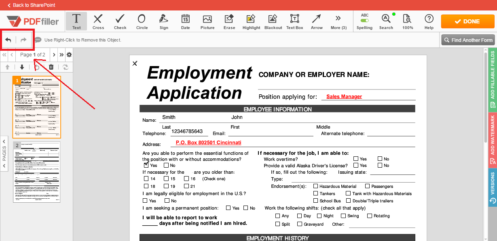Open the Sign tool
Viewport: 497px width, 241px height.
pyautogui.click(x=164, y=21)
